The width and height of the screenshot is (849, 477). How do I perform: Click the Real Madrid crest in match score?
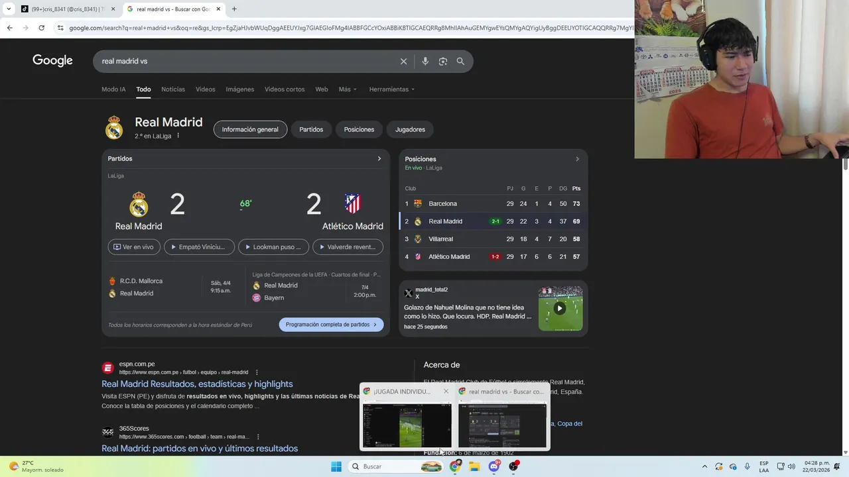point(139,205)
